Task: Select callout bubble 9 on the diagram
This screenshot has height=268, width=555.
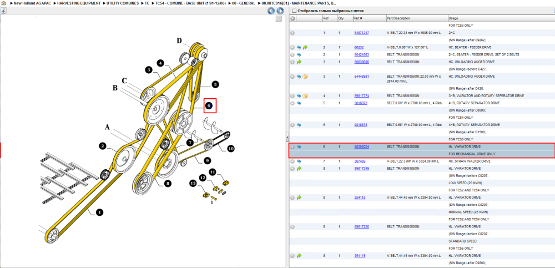Action: click(208, 160)
